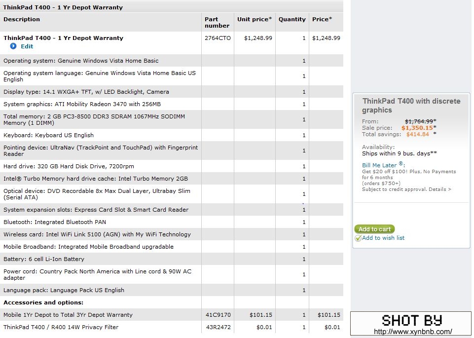
Task: Click the bold ThinkPad T400 1 Yr Depot Warranty name
Action: (63, 38)
